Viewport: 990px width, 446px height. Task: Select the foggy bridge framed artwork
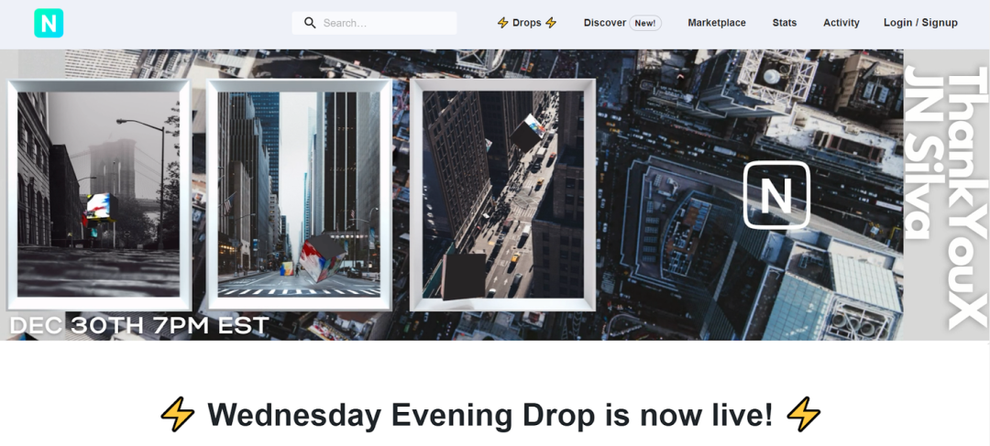coord(99,194)
